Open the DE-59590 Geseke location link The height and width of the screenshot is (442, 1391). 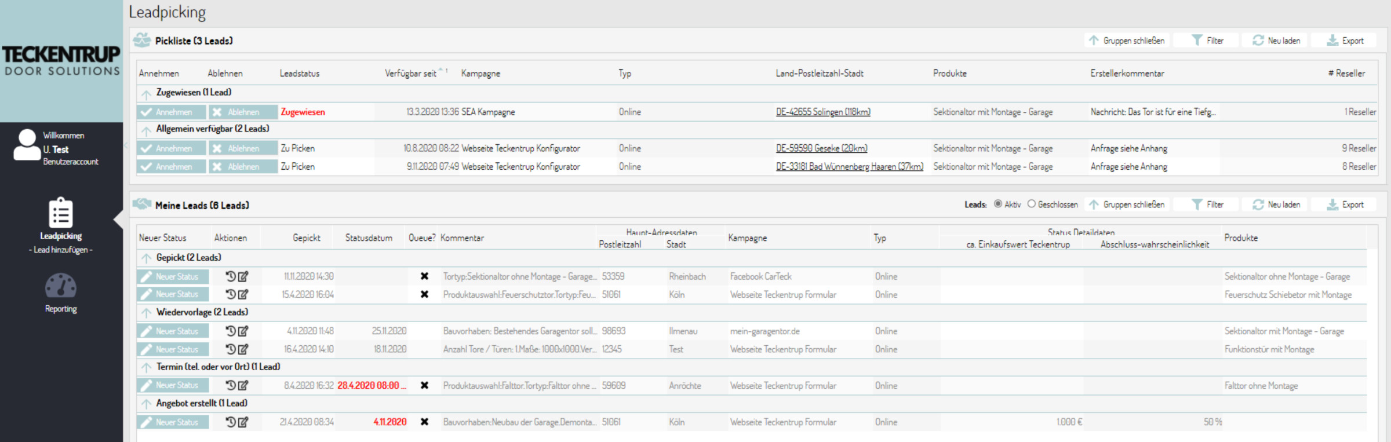point(821,148)
